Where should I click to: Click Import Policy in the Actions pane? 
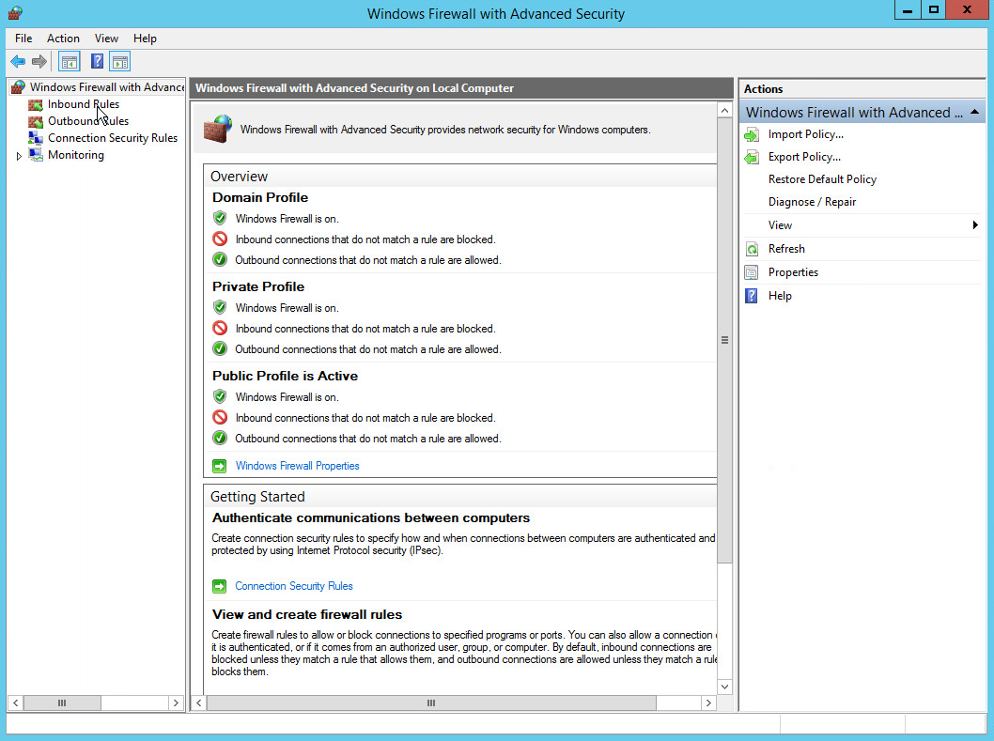coord(805,134)
